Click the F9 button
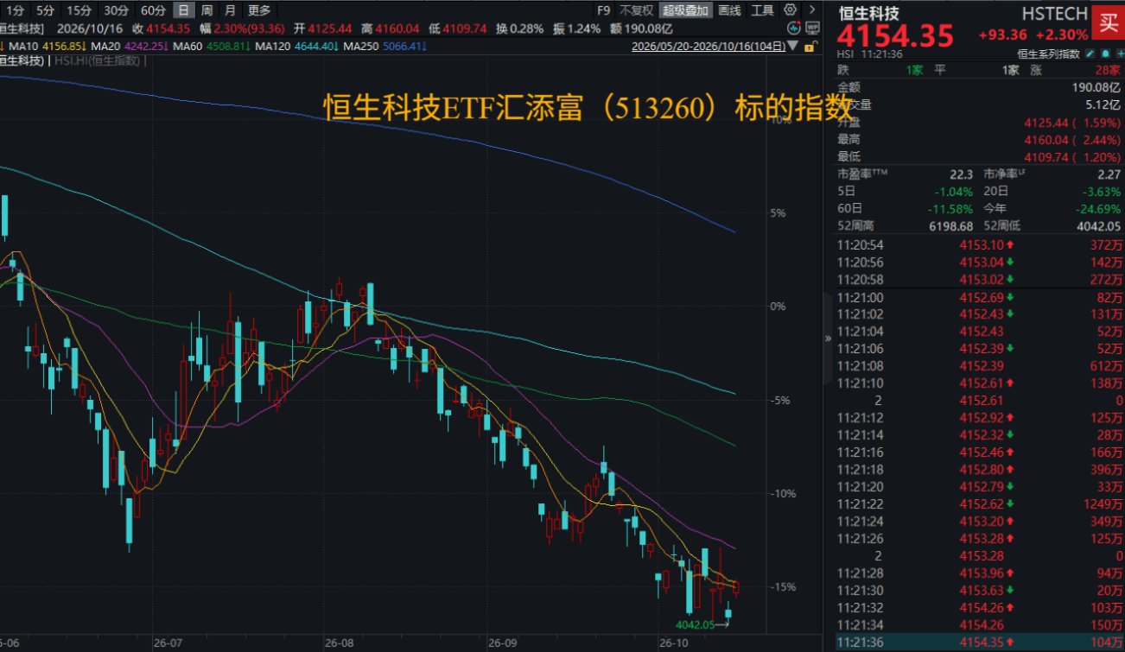The width and height of the screenshot is (1125, 652). [603, 10]
